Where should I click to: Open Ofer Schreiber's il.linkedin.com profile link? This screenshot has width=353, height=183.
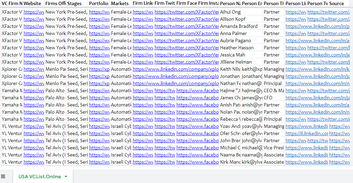(x=307, y=133)
